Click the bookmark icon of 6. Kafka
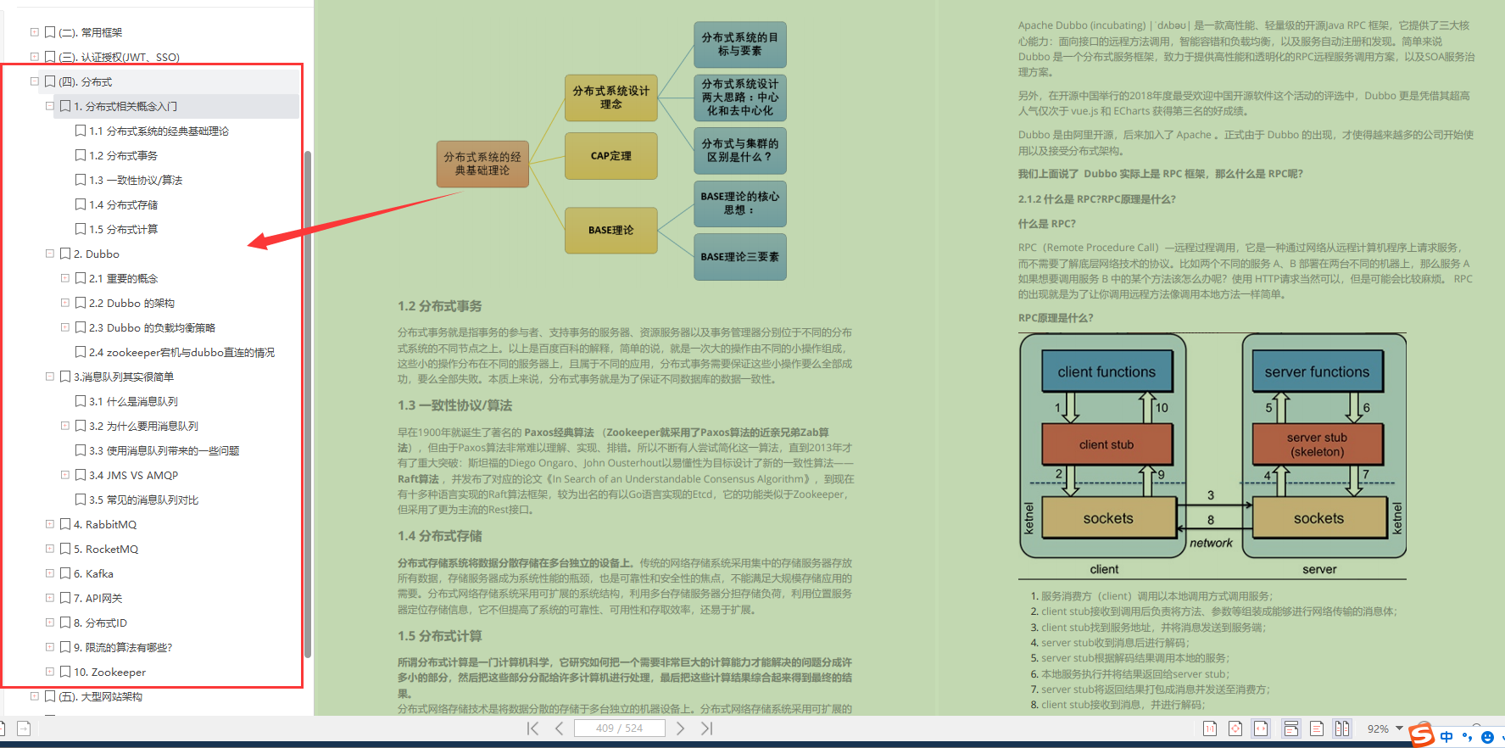 click(65, 573)
